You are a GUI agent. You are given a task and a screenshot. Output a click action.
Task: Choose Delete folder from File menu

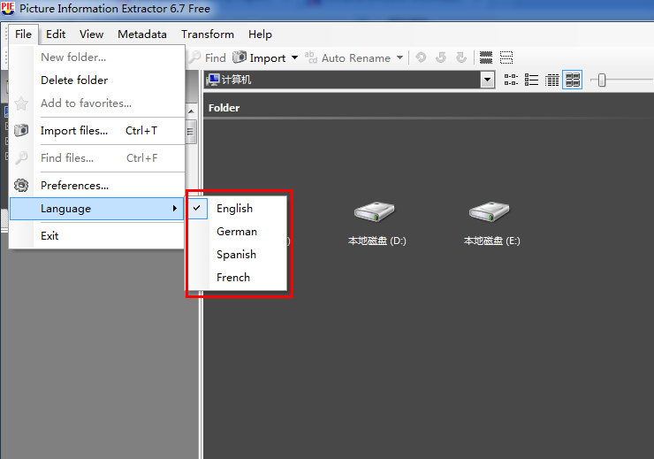point(96,80)
